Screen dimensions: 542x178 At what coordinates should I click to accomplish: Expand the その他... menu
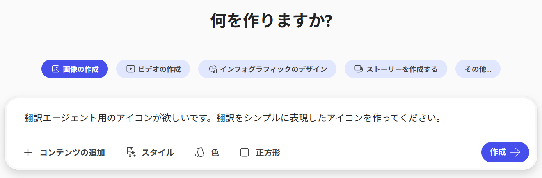(478, 69)
